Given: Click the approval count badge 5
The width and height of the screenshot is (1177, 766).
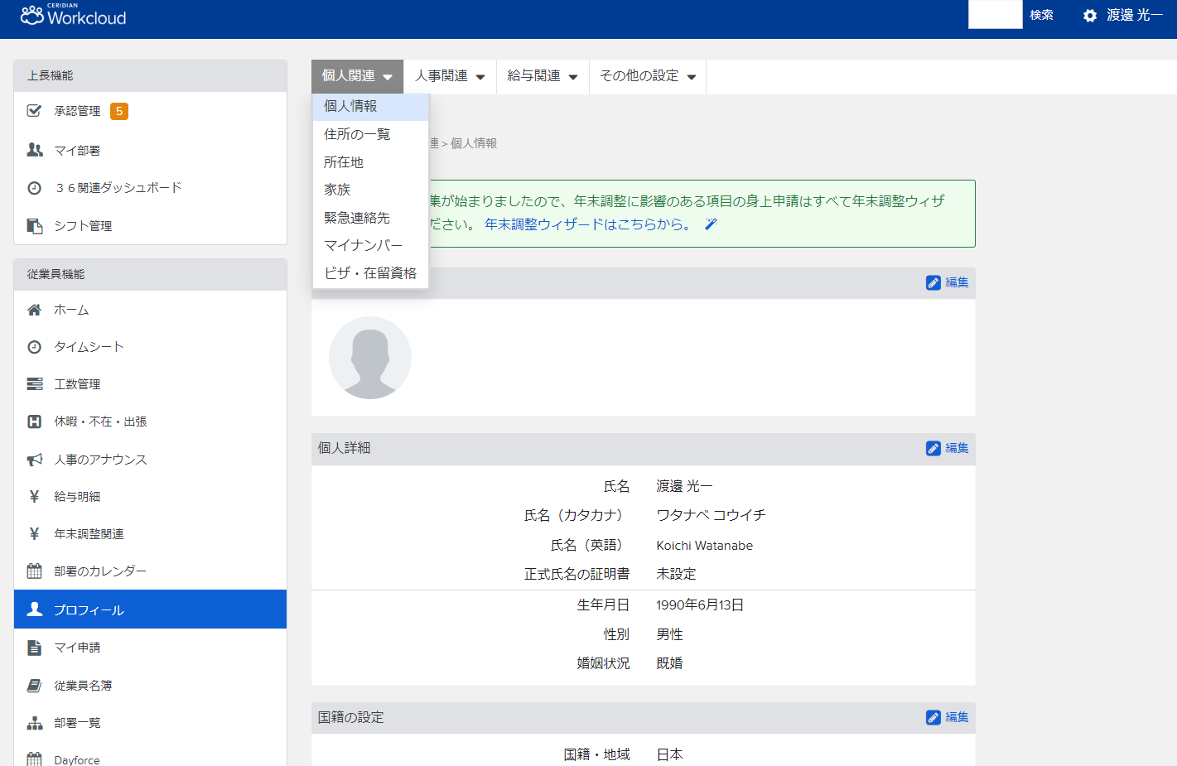Looking at the screenshot, I should 119,111.
